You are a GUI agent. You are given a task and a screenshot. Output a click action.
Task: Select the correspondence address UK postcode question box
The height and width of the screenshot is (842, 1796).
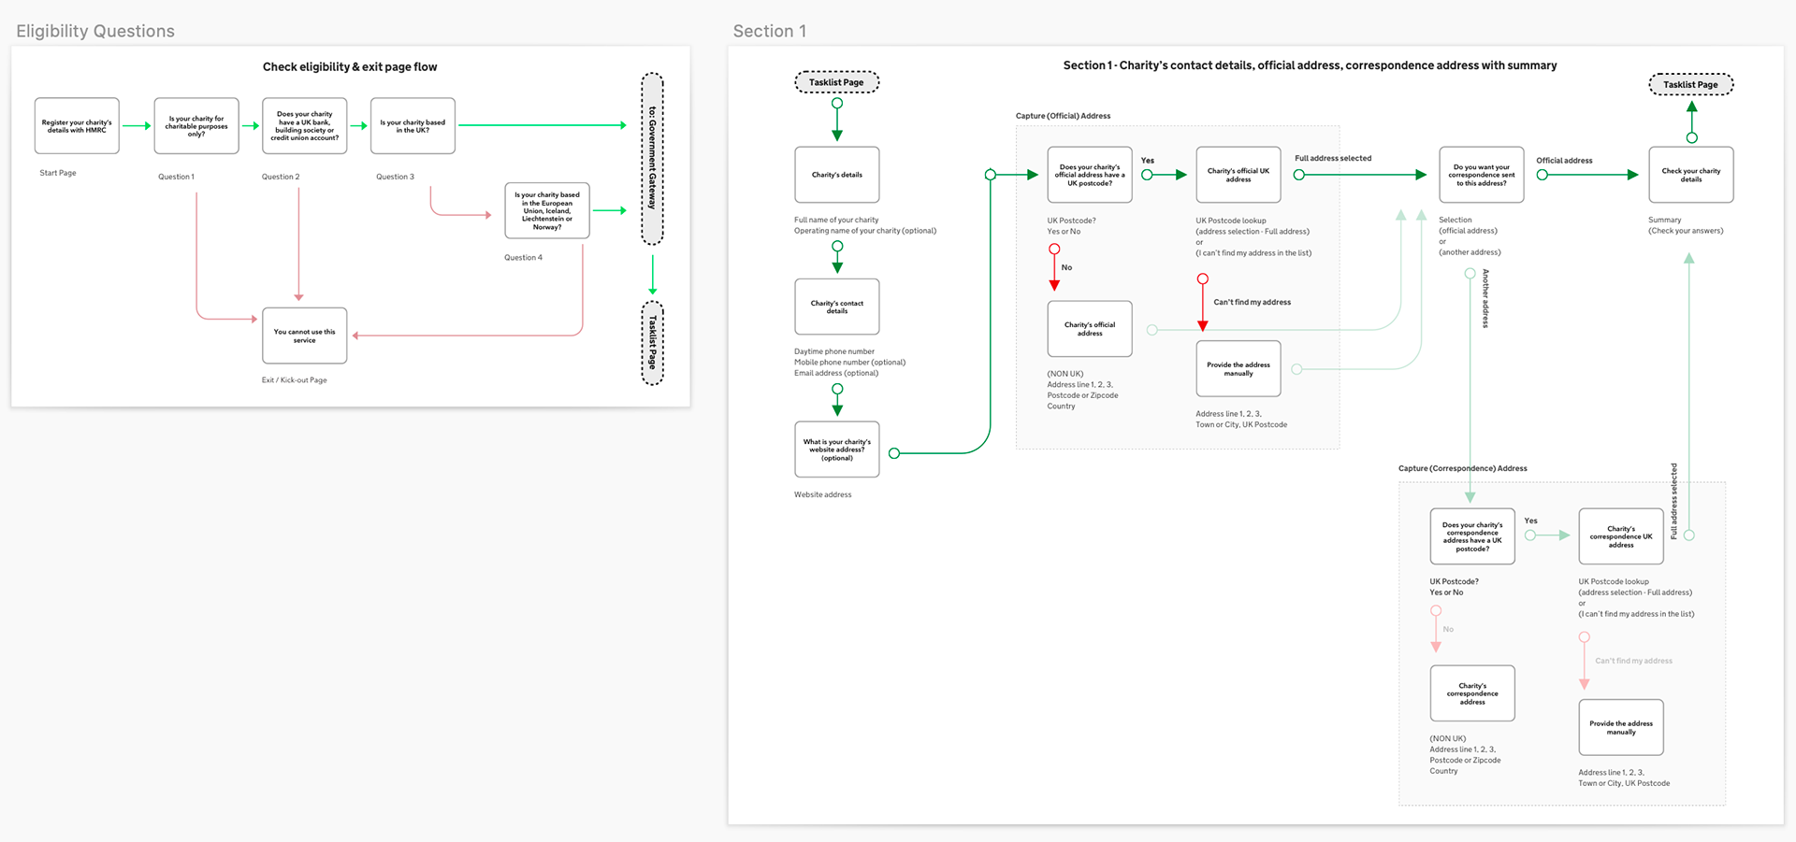pyautogui.click(x=1472, y=536)
